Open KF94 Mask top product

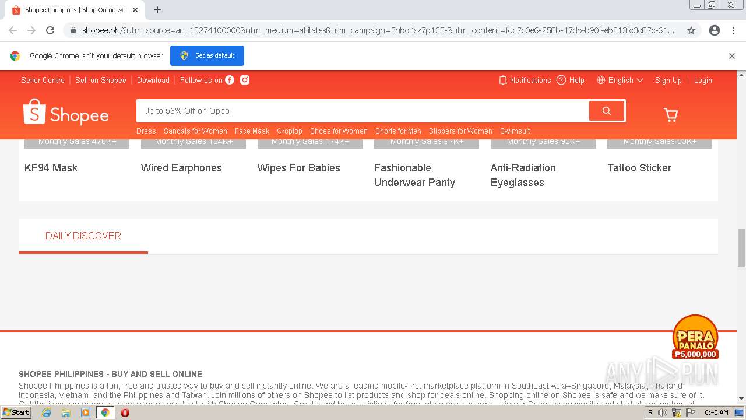tap(51, 168)
